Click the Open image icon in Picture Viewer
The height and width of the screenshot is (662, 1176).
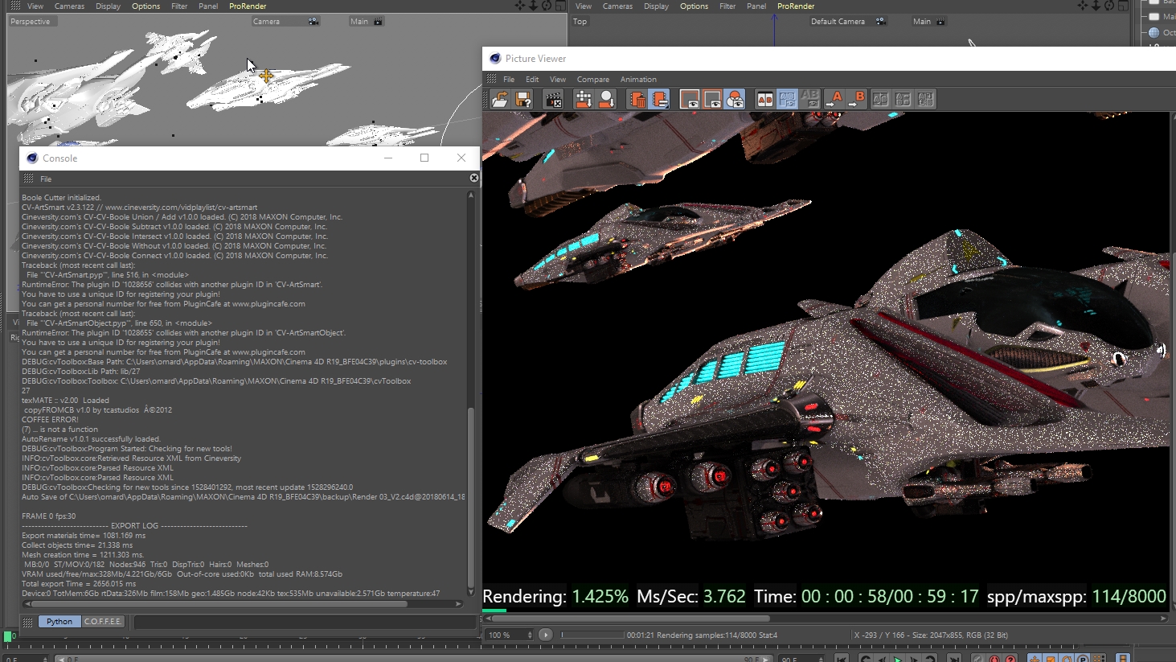click(x=500, y=99)
